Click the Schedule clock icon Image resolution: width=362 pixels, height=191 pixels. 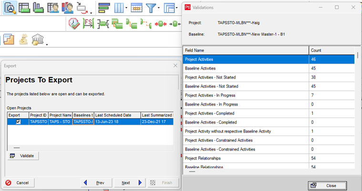[74, 23]
